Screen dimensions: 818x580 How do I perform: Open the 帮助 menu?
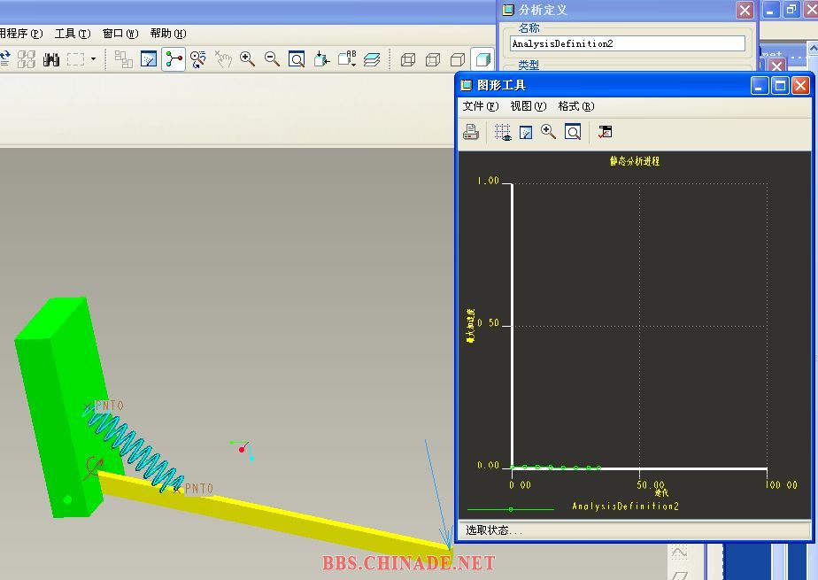(x=167, y=34)
